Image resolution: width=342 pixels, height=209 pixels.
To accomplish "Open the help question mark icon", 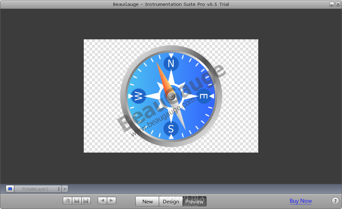I will (x=335, y=201).
